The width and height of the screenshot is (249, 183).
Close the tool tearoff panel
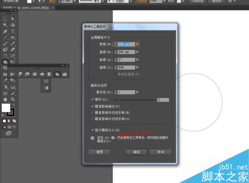67,66
